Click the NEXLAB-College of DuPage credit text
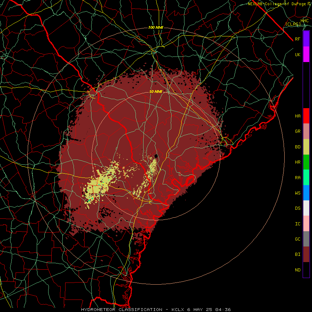The width and height of the screenshot is (312, 312). [277, 4]
